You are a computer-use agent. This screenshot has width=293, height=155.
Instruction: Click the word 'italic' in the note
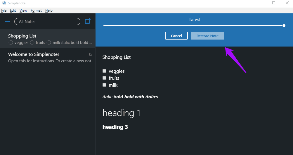108,97
